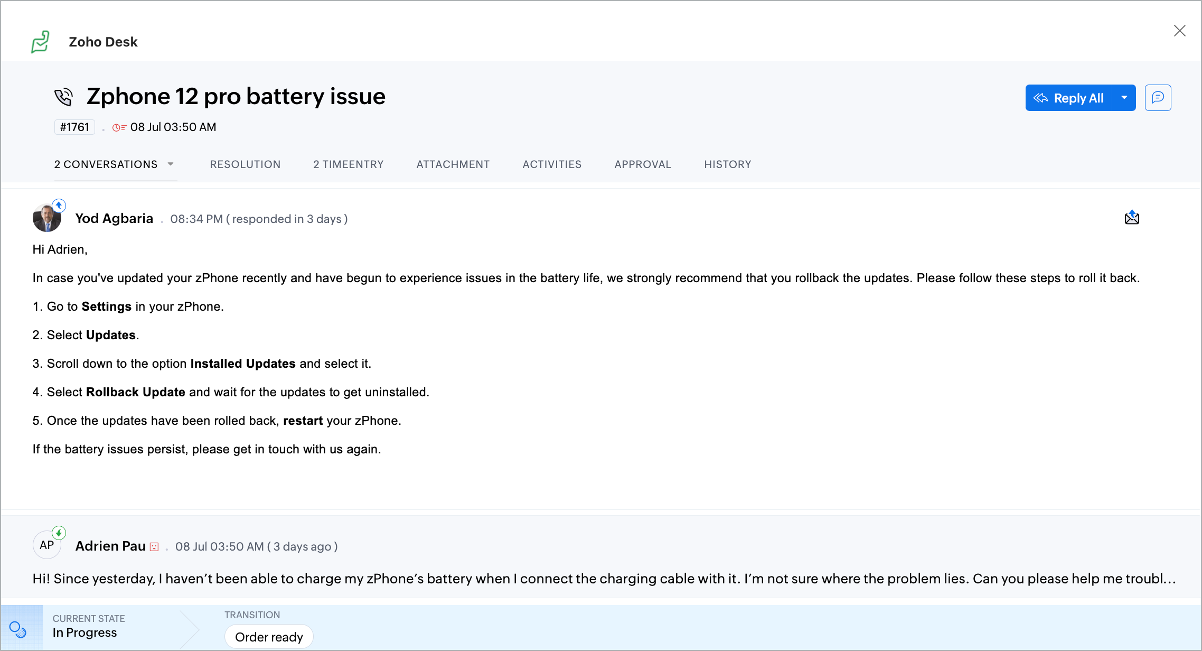Click the ticket number #1761 badge
The height and width of the screenshot is (651, 1202).
(x=74, y=127)
